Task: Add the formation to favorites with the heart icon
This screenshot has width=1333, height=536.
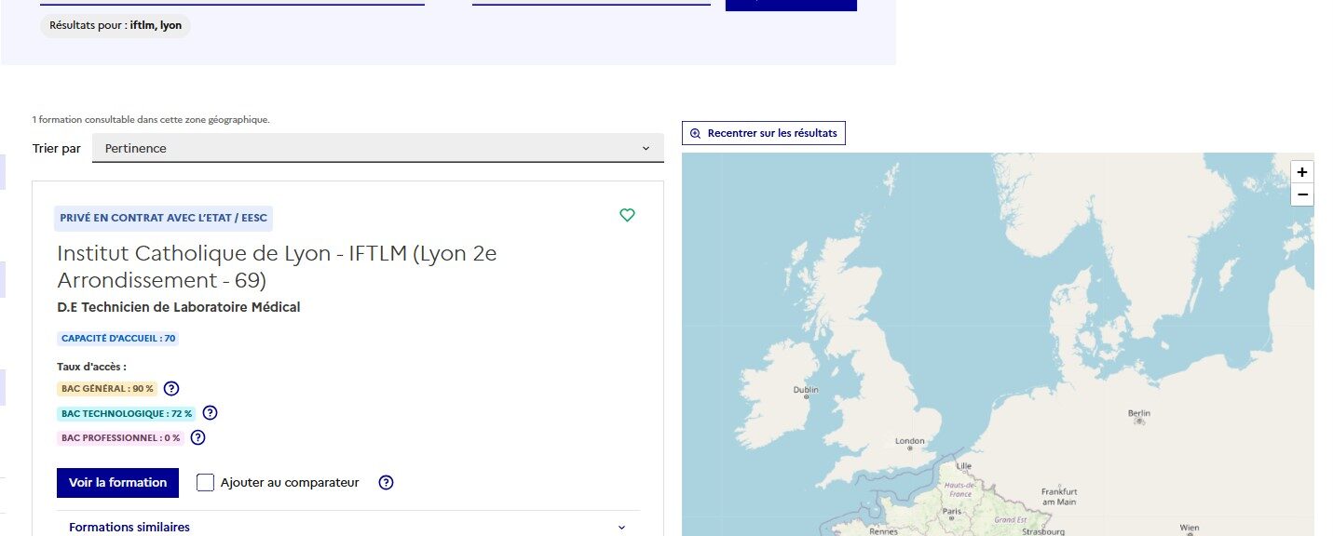Action: coord(627,216)
